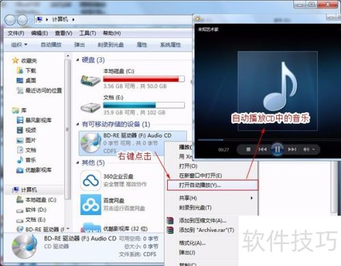Select 库 in the navigation pane

point(20,110)
